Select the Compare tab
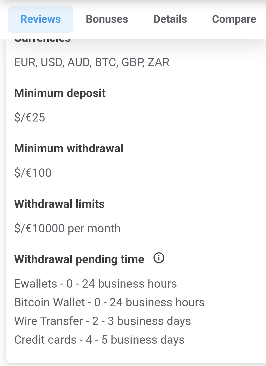266x366 pixels. click(234, 19)
